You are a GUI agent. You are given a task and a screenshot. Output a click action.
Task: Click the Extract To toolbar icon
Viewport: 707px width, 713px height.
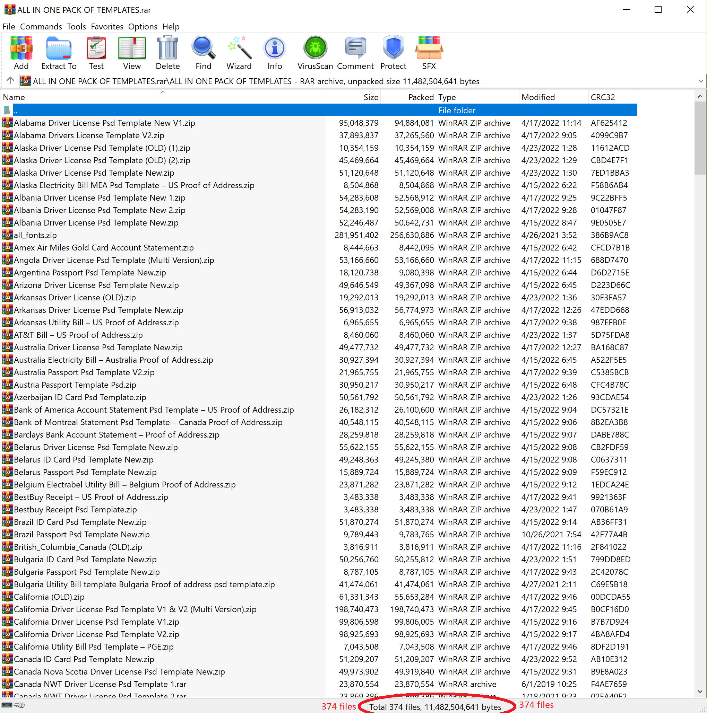coord(59,52)
